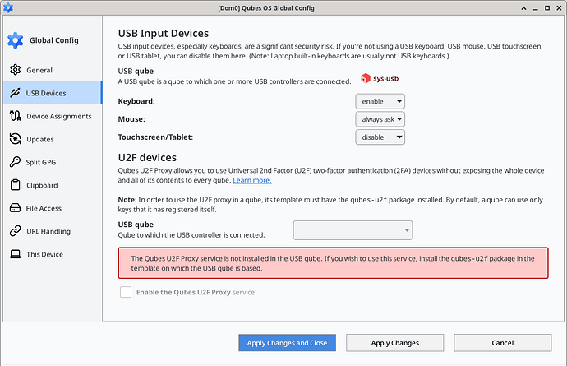567x366 pixels.
Task: Tick Enable the Qubes U2F Proxy service checkbox
Action: (126, 292)
